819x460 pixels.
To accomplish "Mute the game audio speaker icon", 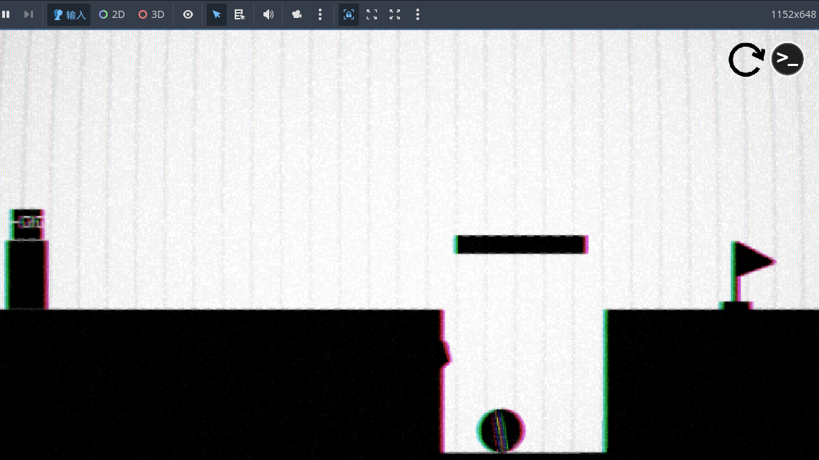I will pos(268,14).
